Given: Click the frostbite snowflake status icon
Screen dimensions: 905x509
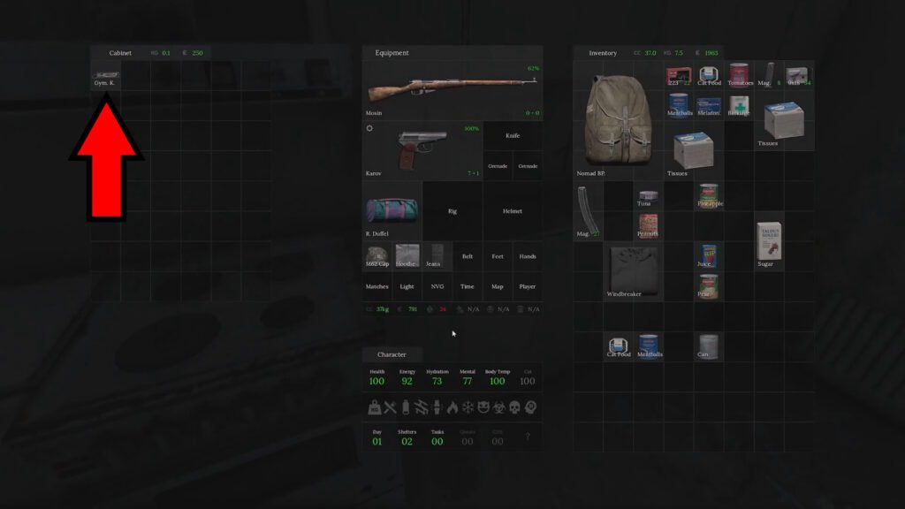Looking at the screenshot, I should coord(468,407).
